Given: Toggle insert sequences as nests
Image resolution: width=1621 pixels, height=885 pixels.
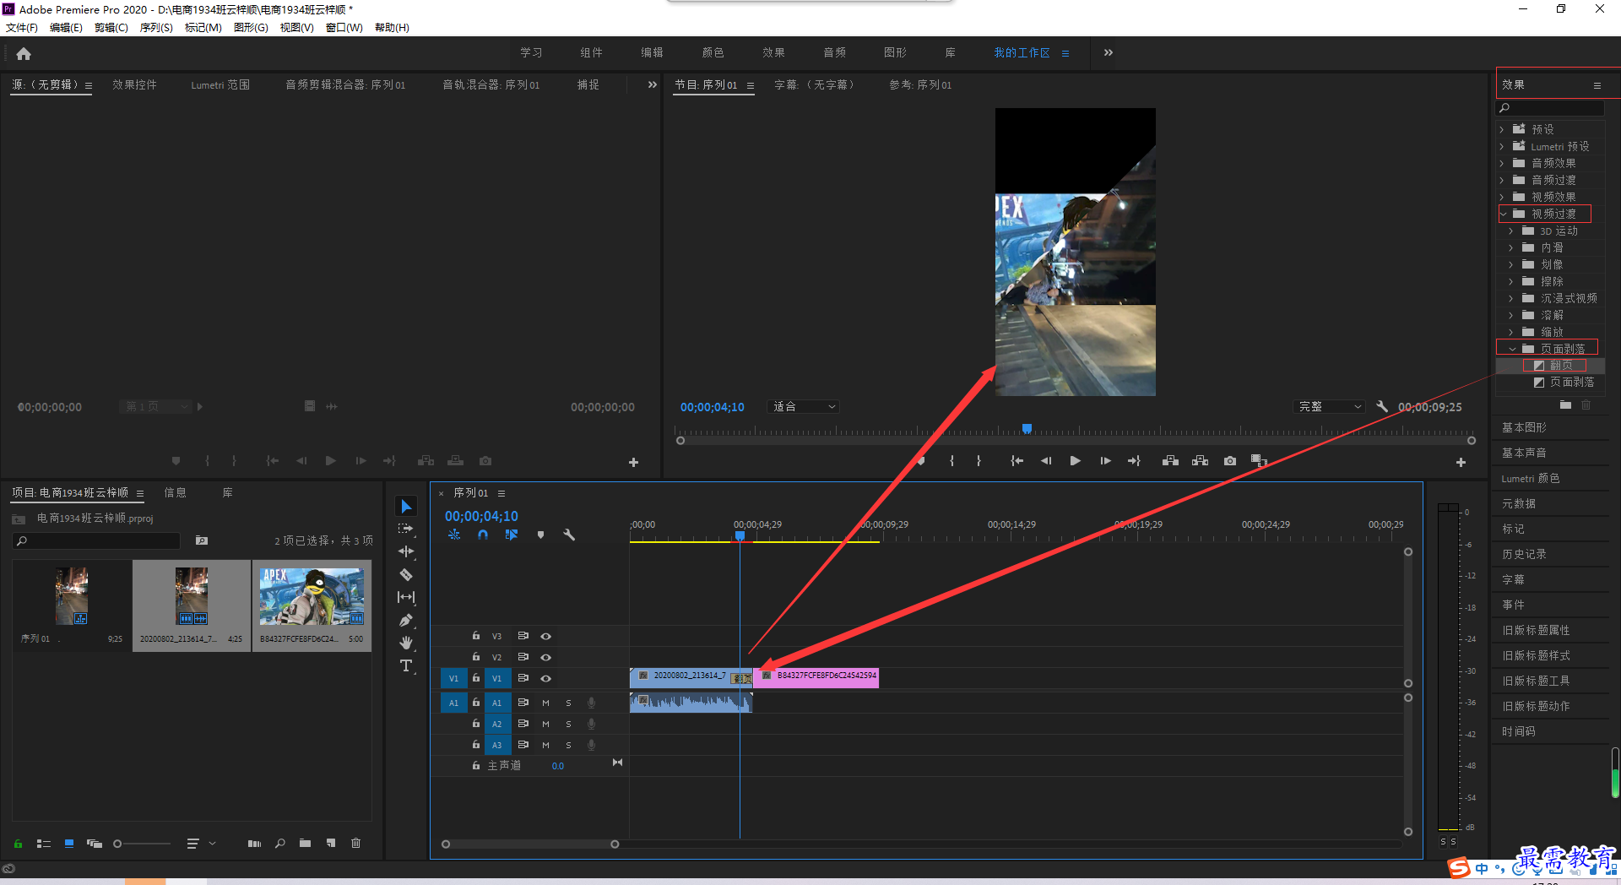Looking at the screenshot, I should 454,535.
